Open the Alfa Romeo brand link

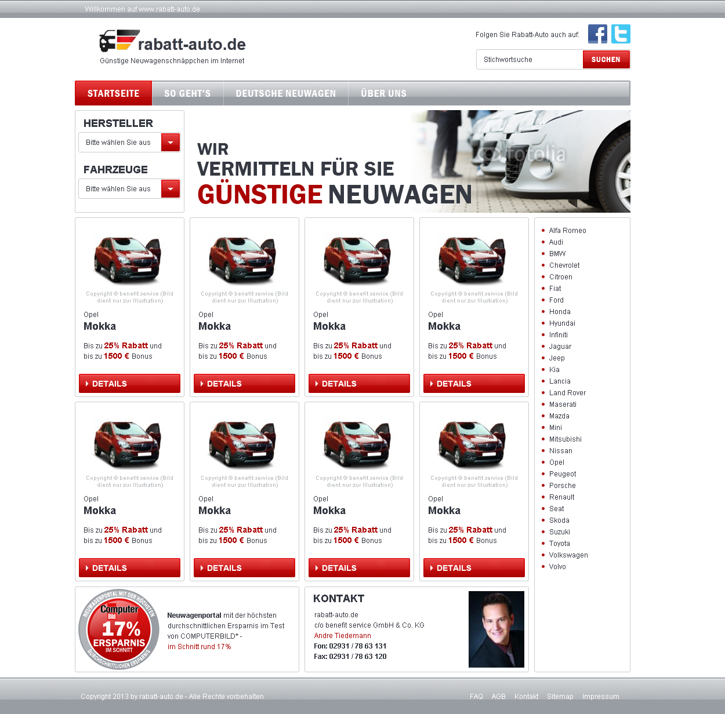tap(567, 231)
